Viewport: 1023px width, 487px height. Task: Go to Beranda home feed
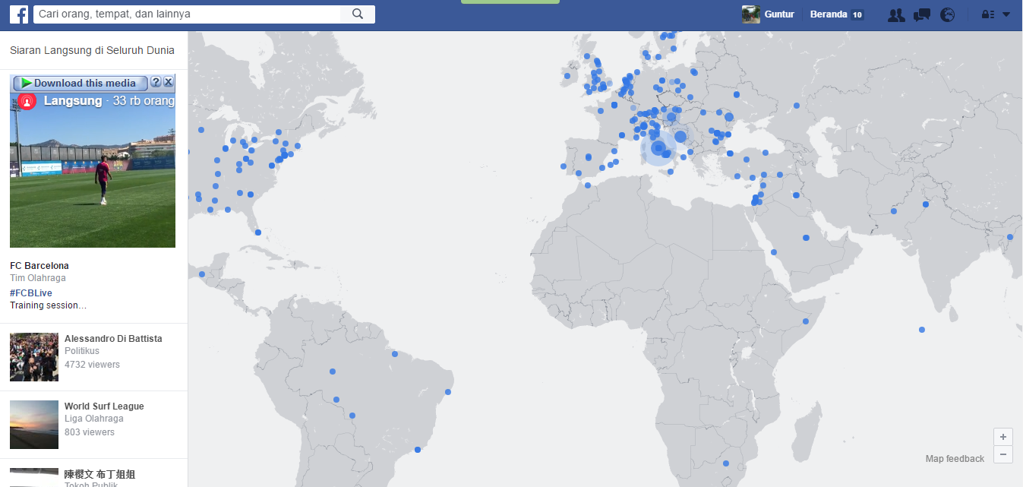(x=828, y=14)
